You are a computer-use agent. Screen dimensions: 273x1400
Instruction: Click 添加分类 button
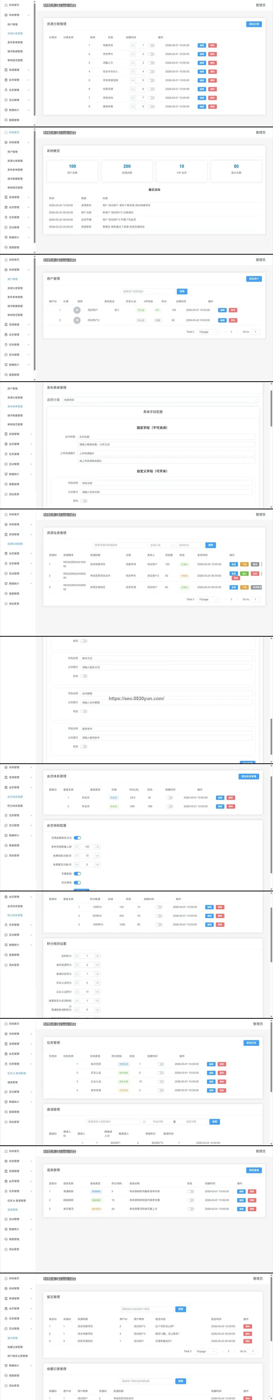(x=254, y=24)
